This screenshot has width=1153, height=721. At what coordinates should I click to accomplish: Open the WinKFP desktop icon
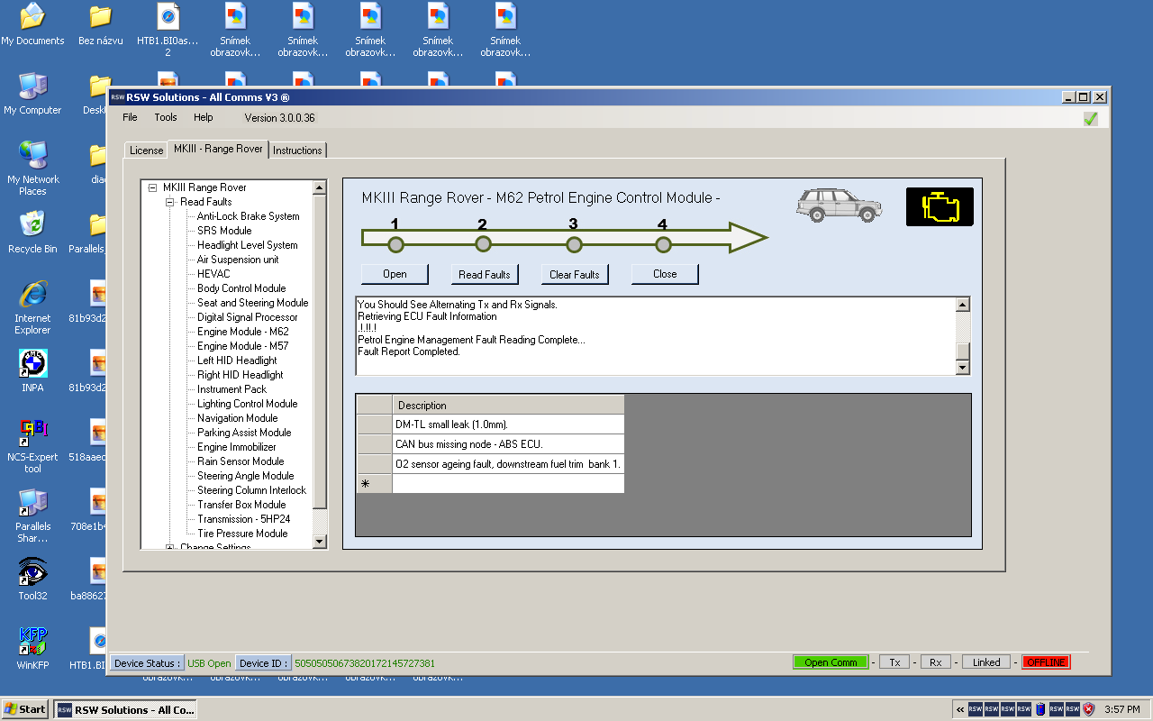(33, 643)
